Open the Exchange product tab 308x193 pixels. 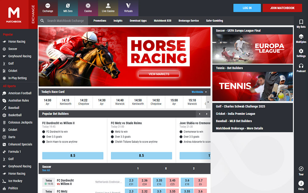pos(48,8)
